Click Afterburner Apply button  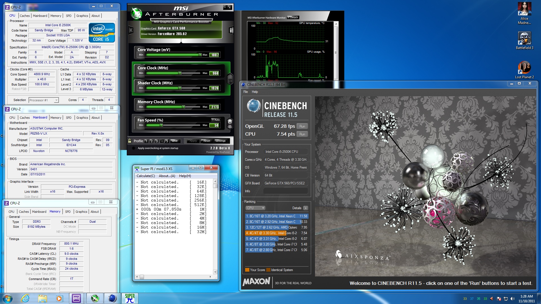(193, 141)
